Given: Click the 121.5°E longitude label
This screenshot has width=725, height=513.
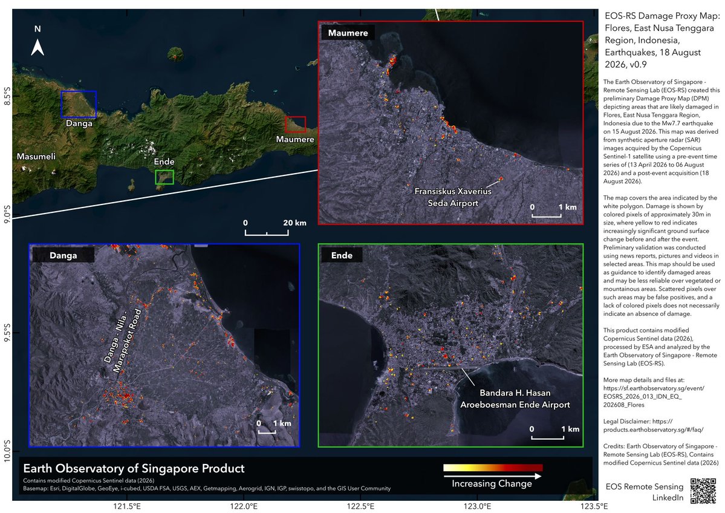Looking at the screenshot, I should (127, 506).
